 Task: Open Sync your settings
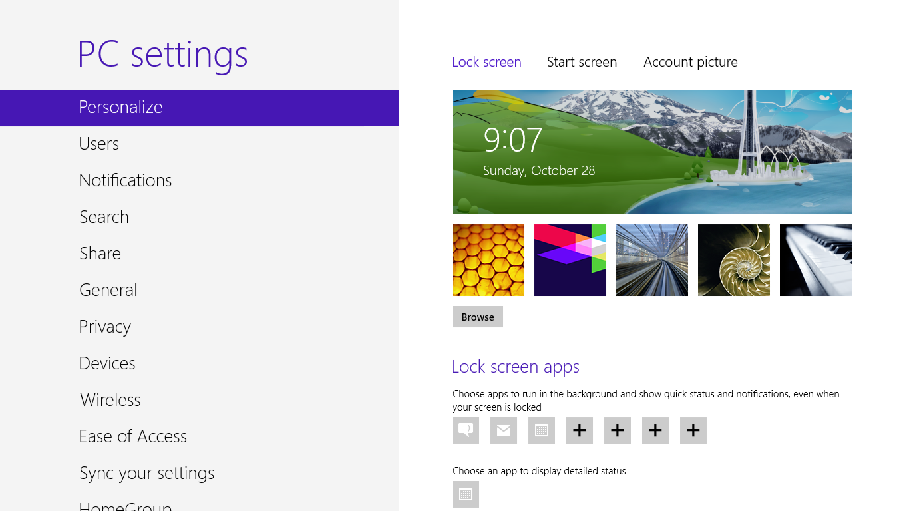point(199,473)
